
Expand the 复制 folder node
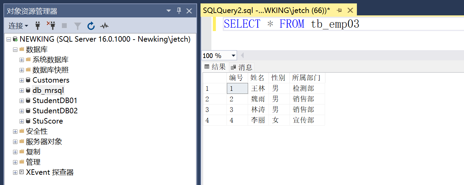15,152
